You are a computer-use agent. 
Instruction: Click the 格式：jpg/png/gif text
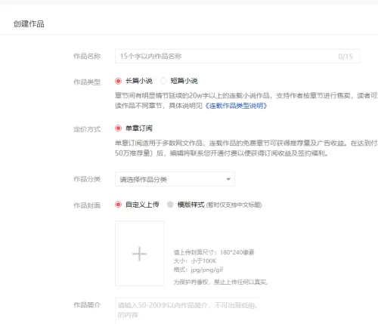[198, 270]
